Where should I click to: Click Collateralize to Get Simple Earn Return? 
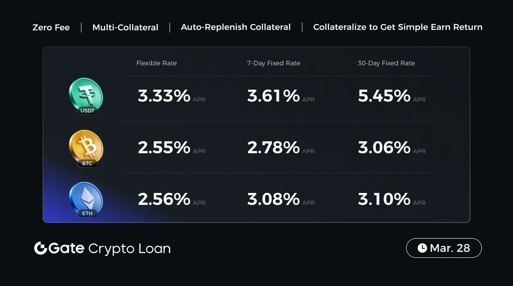click(x=398, y=27)
